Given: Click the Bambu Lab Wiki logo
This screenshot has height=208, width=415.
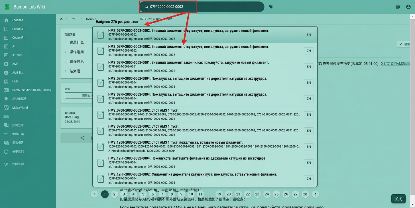Looking at the screenshot, I should click(7, 7).
